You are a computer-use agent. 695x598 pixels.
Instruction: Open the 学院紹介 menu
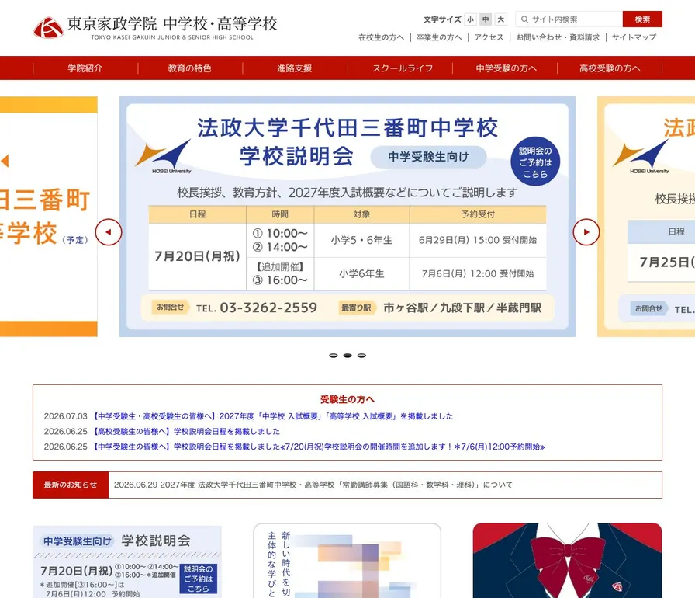[85, 68]
